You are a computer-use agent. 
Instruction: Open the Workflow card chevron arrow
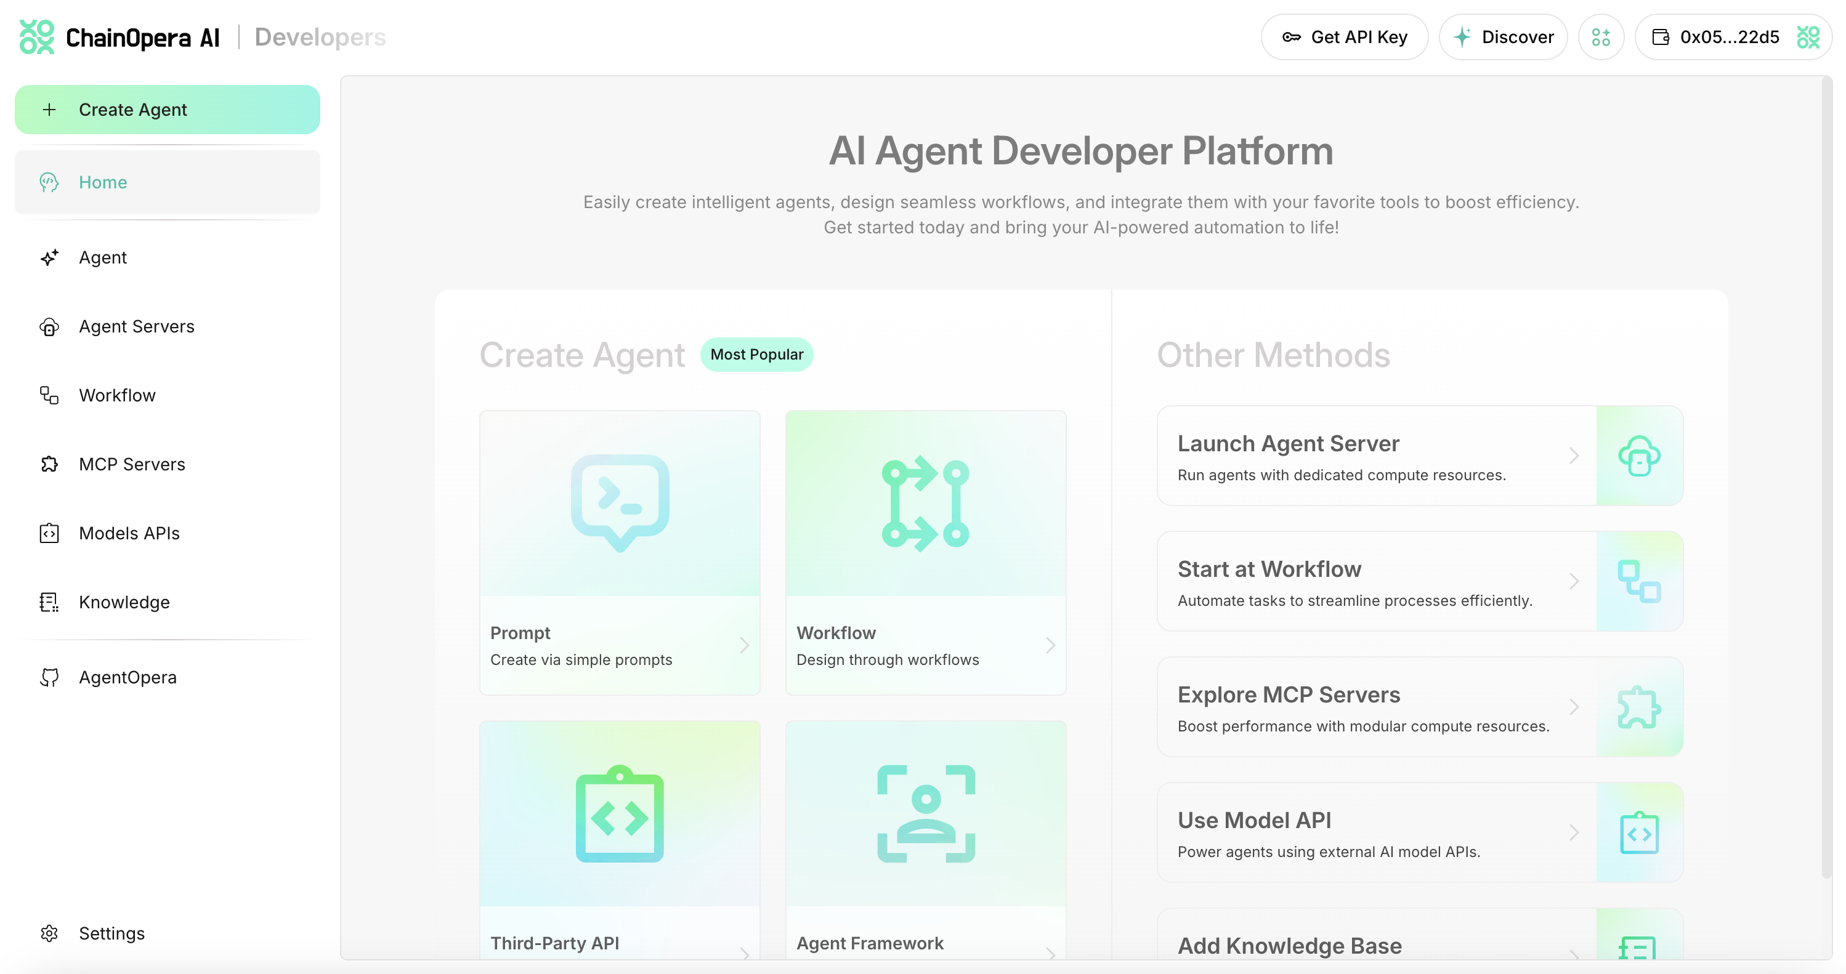pyautogui.click(x=1050, y=645)
